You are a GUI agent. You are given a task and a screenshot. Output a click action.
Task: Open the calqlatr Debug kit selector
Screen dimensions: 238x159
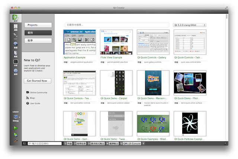(x=16, y=116)
